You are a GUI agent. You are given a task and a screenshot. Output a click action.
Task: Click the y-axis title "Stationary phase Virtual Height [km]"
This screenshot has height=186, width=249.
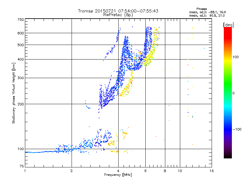click(13, 93)
